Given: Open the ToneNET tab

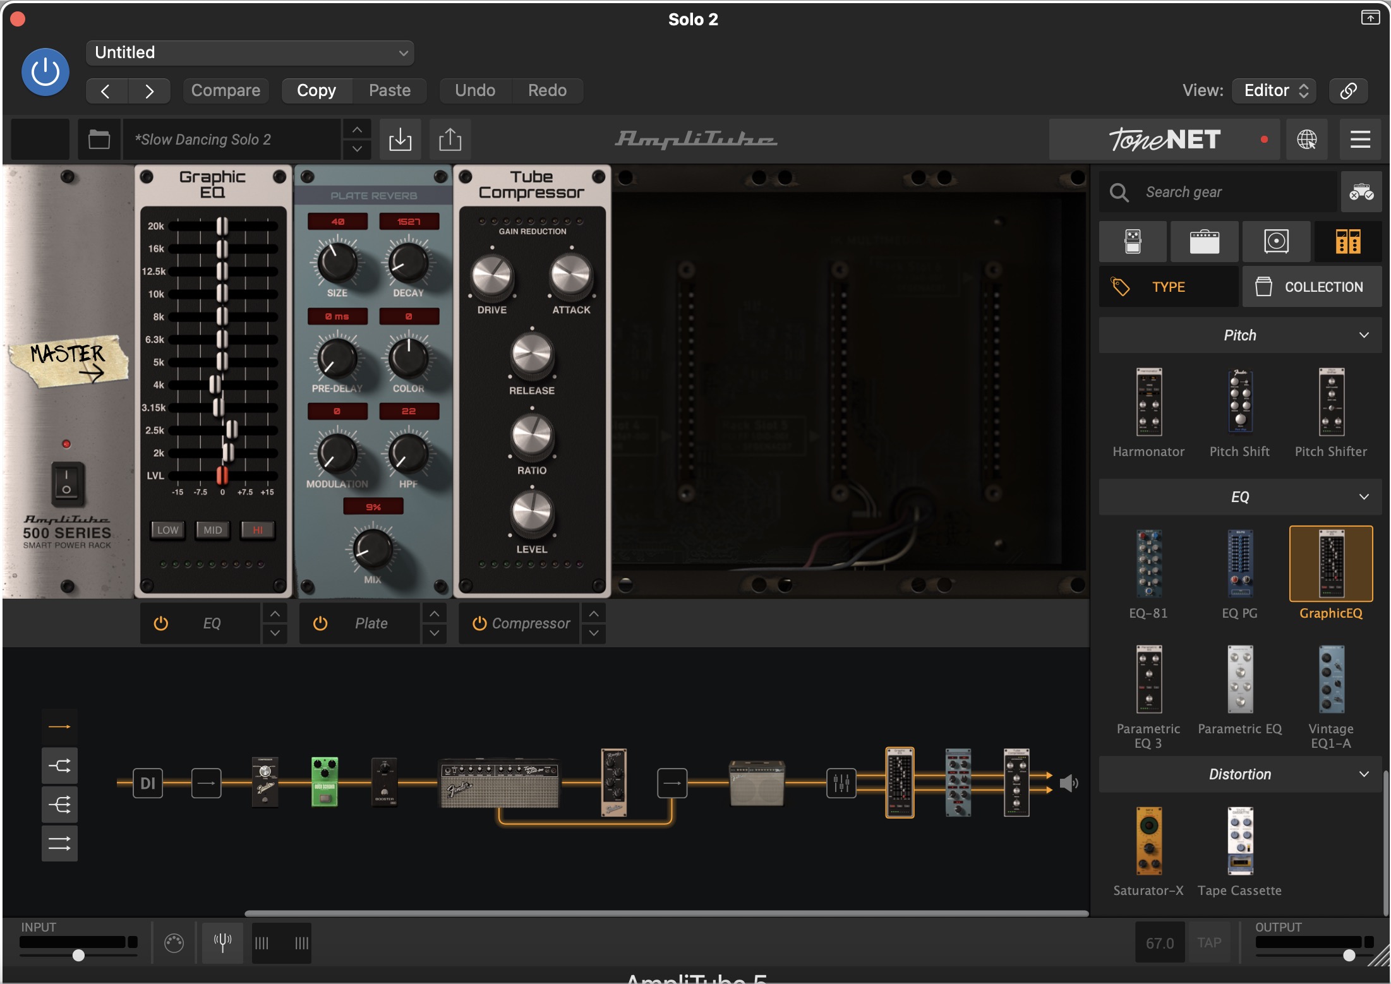Looking at the screenshot, I should (x=1164, y=140).
